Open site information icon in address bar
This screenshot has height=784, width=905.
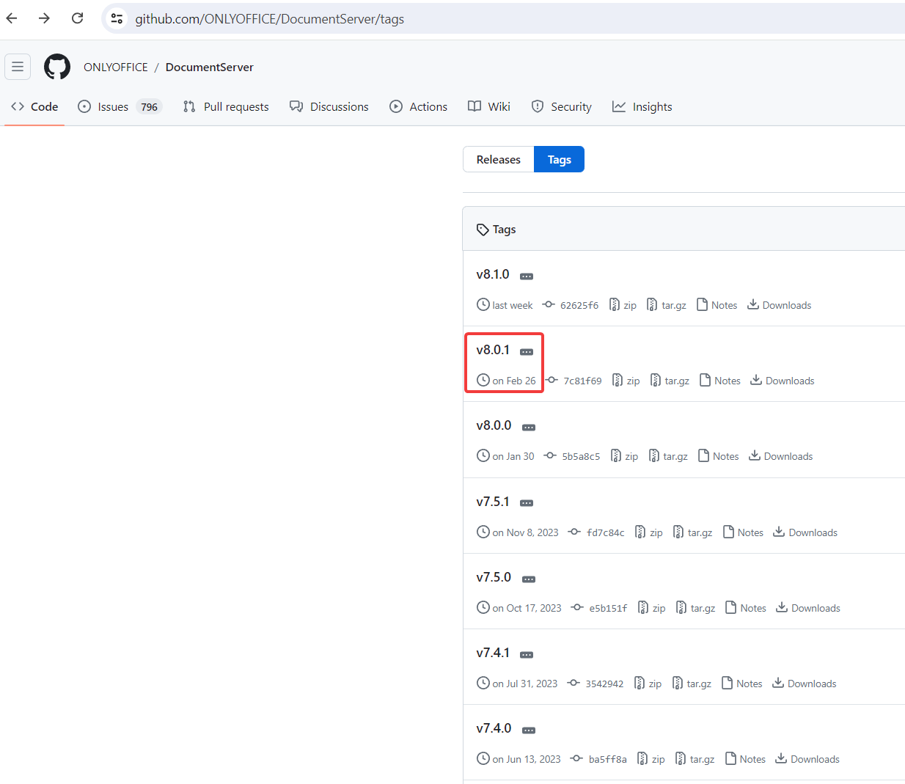117,18
